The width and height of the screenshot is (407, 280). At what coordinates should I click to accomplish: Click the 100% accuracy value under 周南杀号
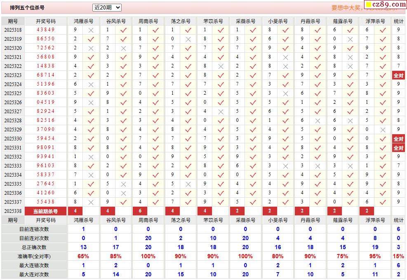click(148, 257)
